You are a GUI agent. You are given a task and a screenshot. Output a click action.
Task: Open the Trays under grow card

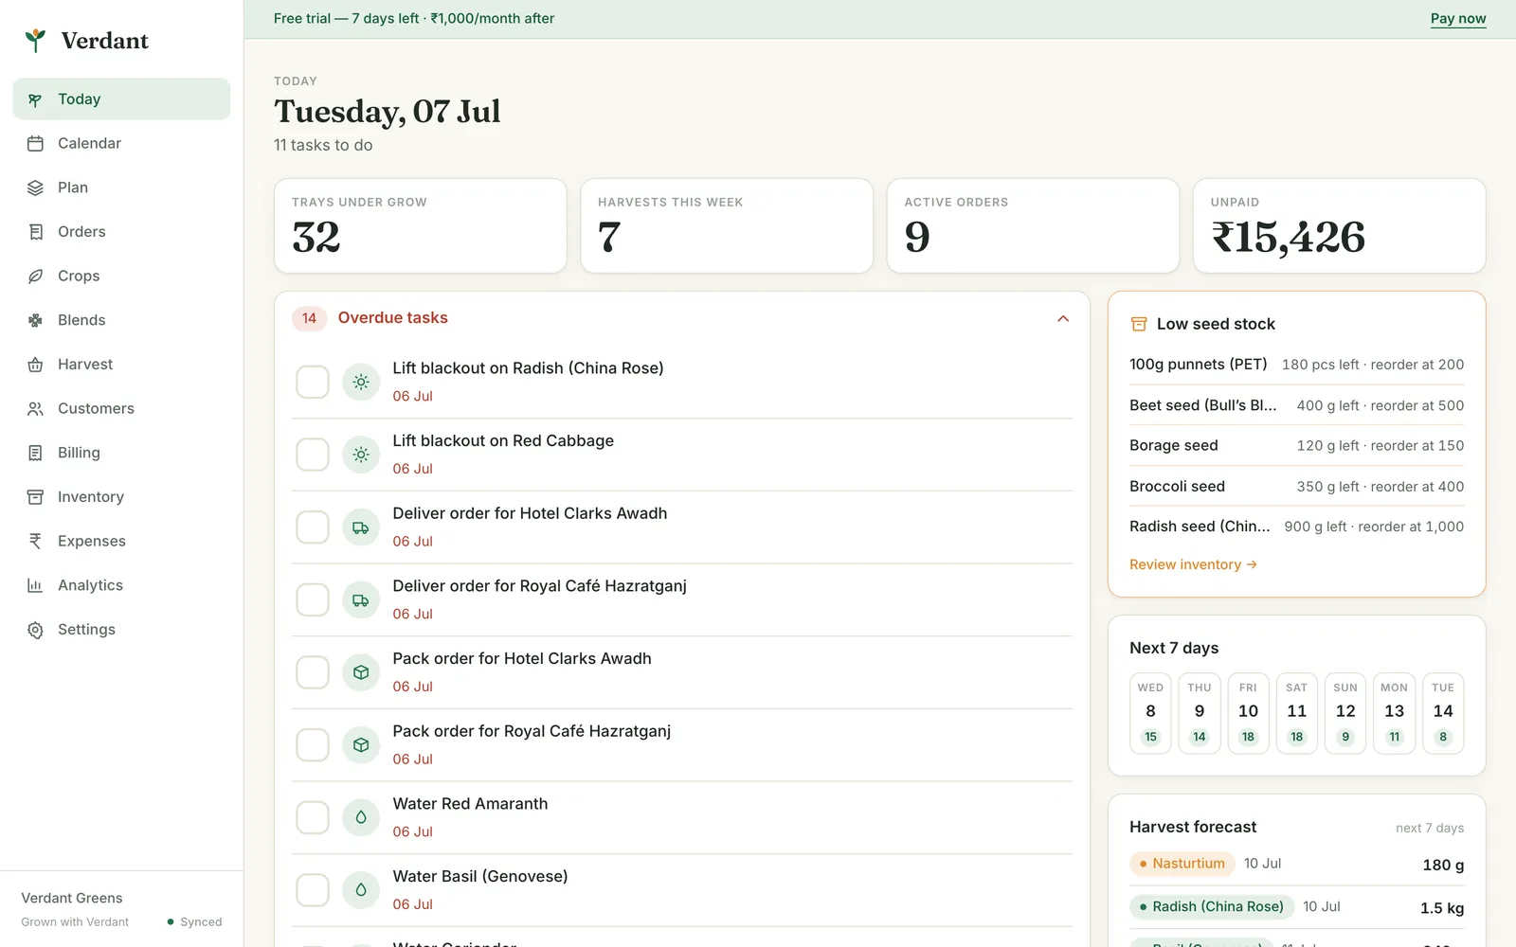point(421,226)
